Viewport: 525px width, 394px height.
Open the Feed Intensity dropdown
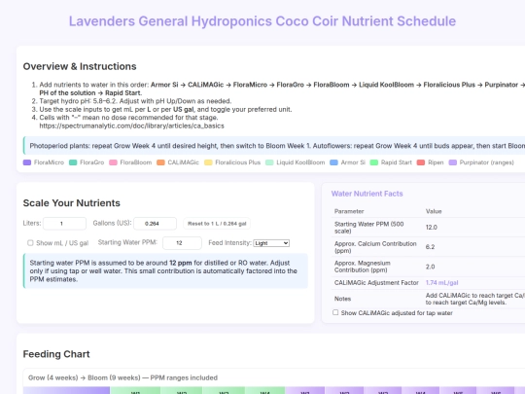(271, 243)
